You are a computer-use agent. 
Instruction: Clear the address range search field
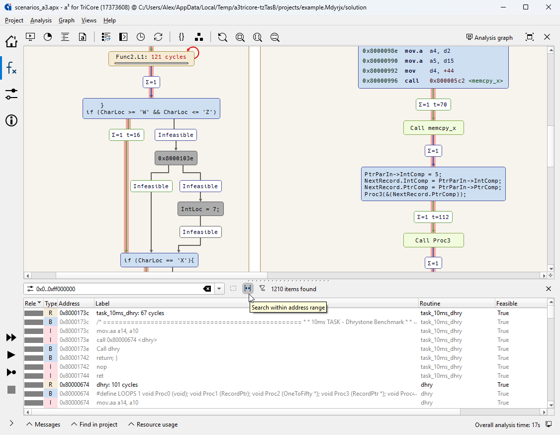click(x=207, y=289)
